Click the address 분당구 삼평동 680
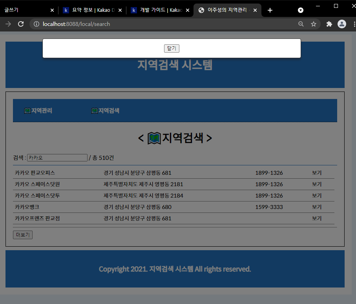The height and width of the screenshot is (304, 356). coord(137,207)
